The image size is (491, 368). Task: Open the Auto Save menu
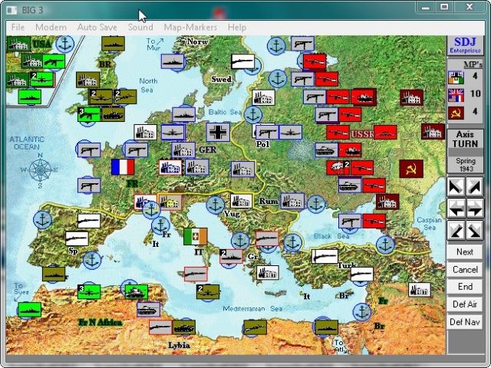[x=97, y=27]
